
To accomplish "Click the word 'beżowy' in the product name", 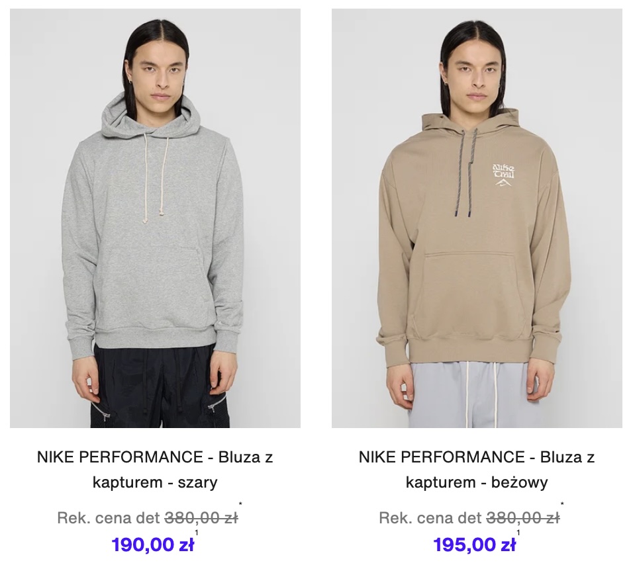I will [x=520, y=482].
